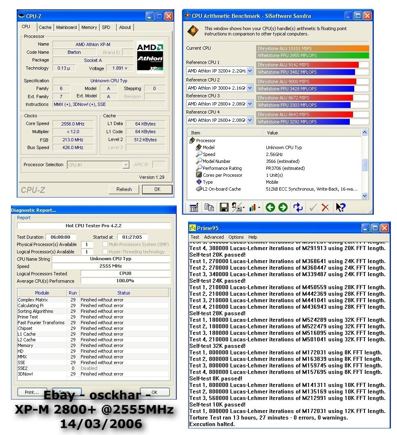This screenshot has width=397, height=435.
Task: Click the Module column header in report
Action: pos(42,292)
